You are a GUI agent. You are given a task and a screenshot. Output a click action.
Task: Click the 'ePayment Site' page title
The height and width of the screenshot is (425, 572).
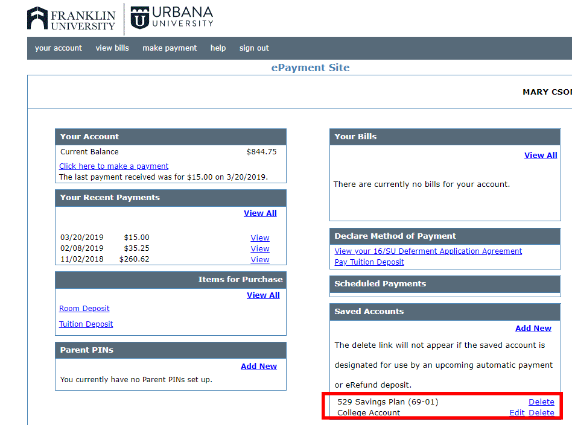(x=311, y=68)
